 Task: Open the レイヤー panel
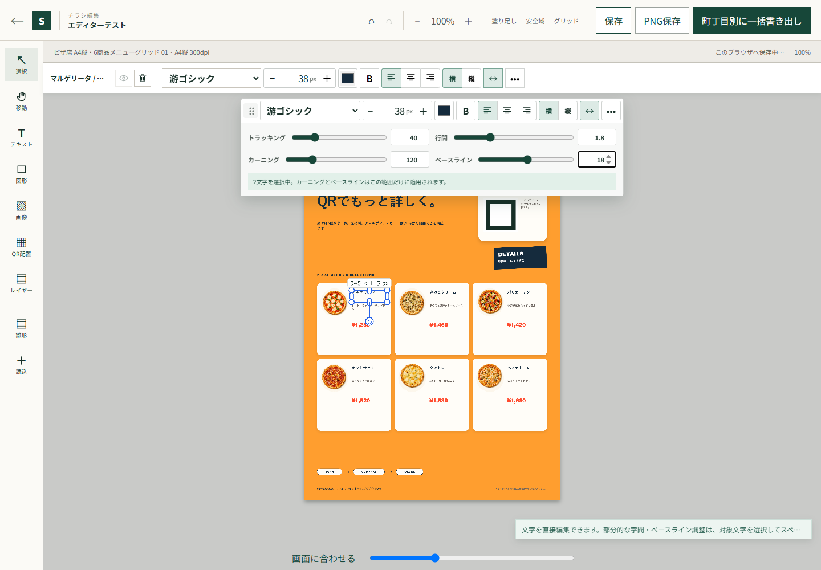(x=22, y=283)
